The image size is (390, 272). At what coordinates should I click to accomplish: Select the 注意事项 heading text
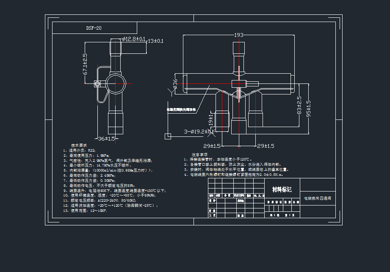point(200,155)
